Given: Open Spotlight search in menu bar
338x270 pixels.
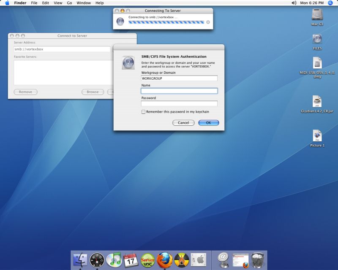Looking at the screenshot, I should [x=330, y=3].
